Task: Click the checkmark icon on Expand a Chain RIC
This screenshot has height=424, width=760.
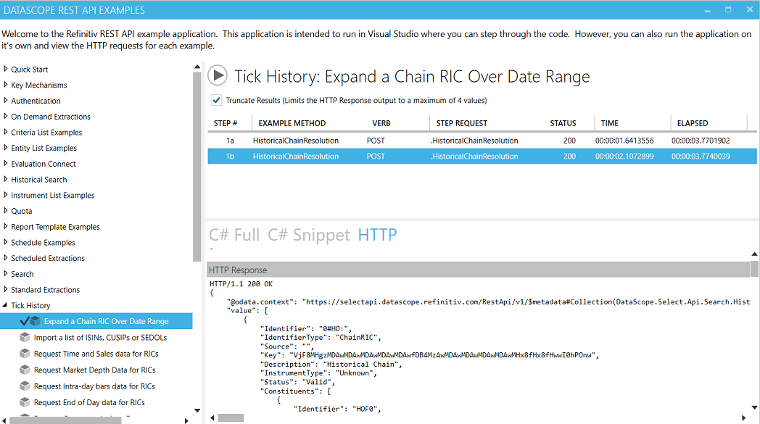Action: pos(24,321)
